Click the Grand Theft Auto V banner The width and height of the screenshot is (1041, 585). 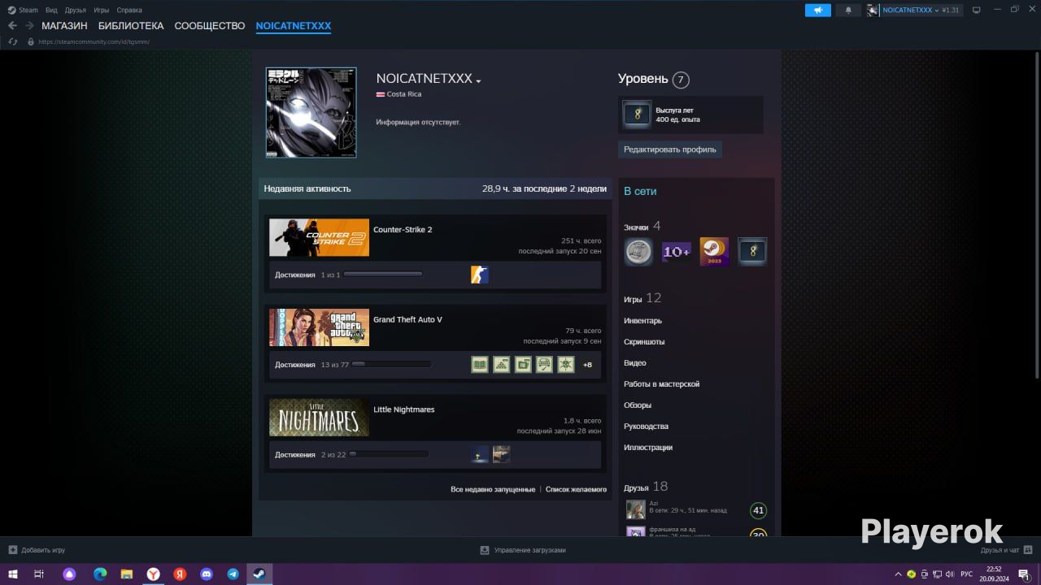tap(319, 327)
